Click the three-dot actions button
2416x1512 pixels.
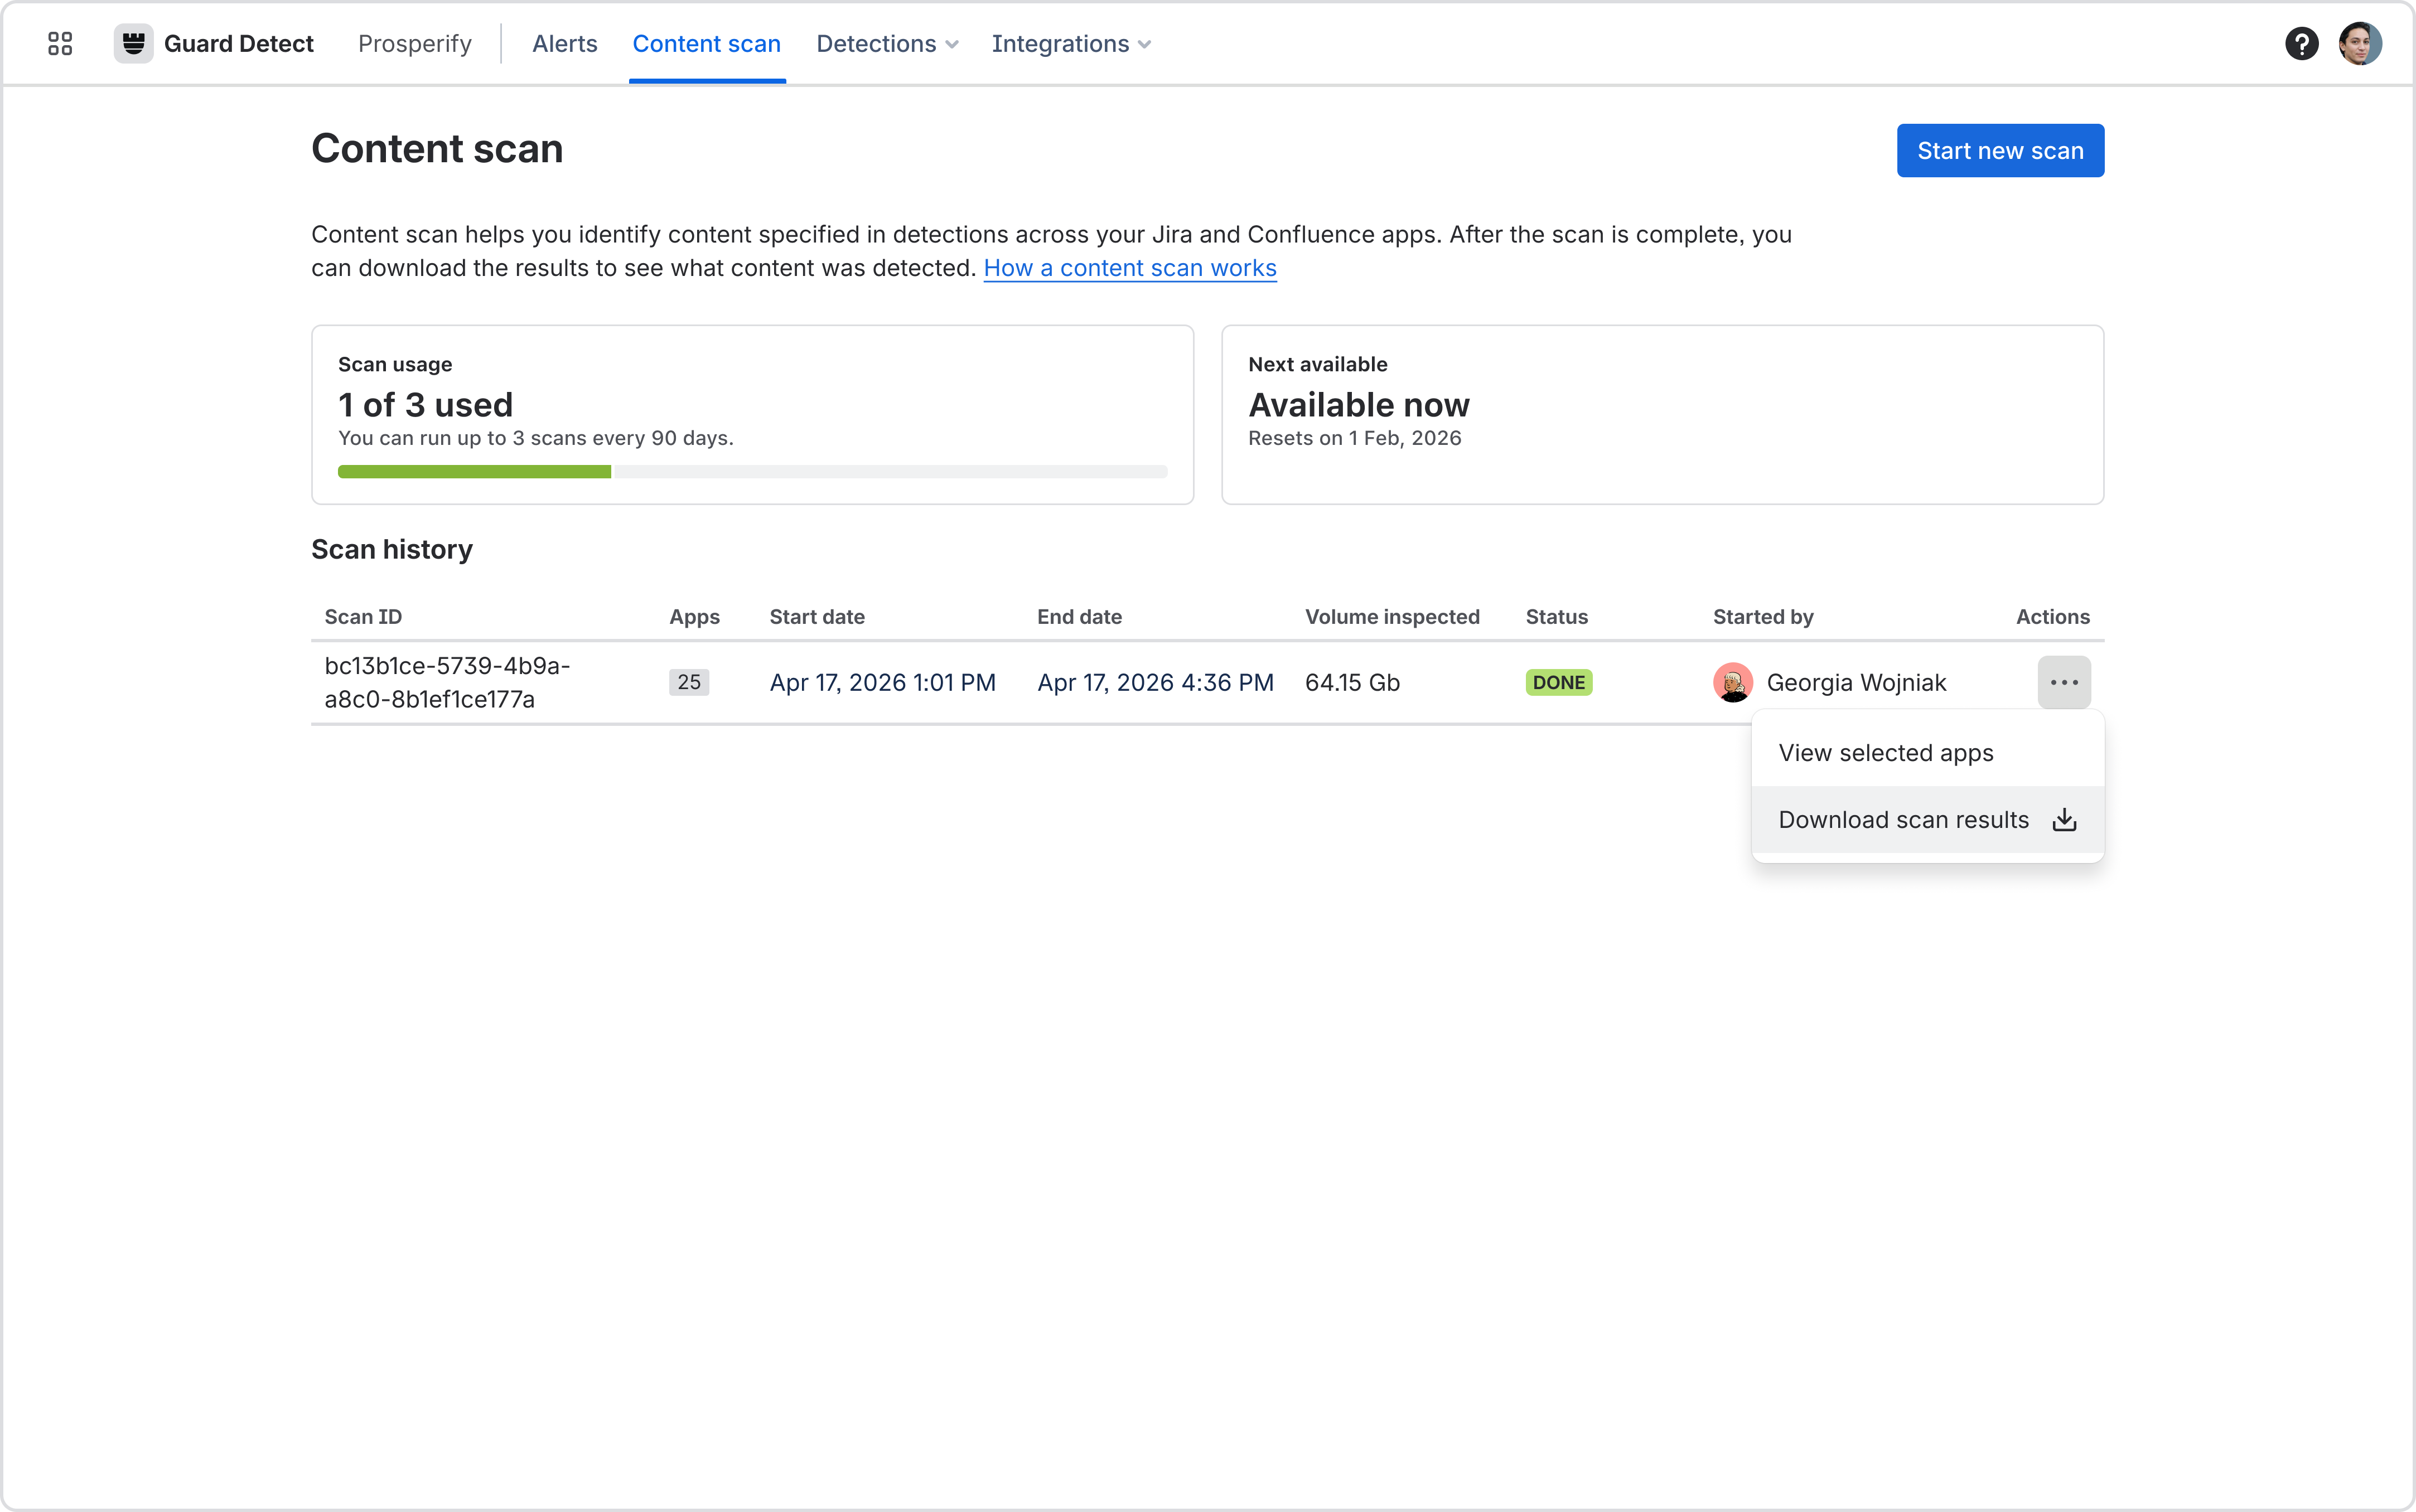[x=2064, y=682]
